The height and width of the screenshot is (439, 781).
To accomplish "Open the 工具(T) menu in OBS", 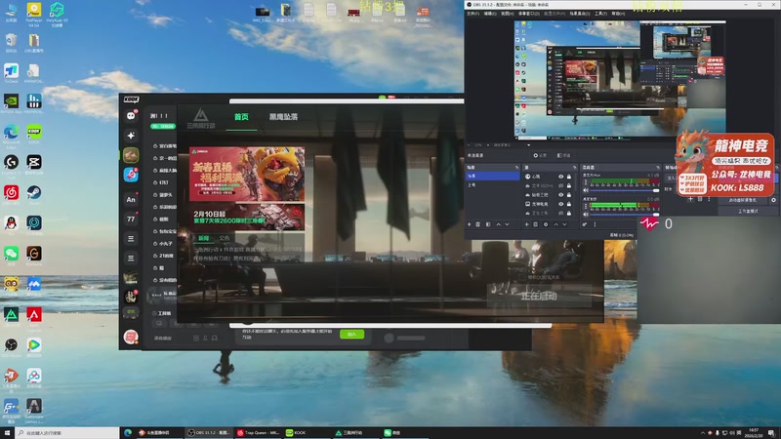I will point(600,14).
